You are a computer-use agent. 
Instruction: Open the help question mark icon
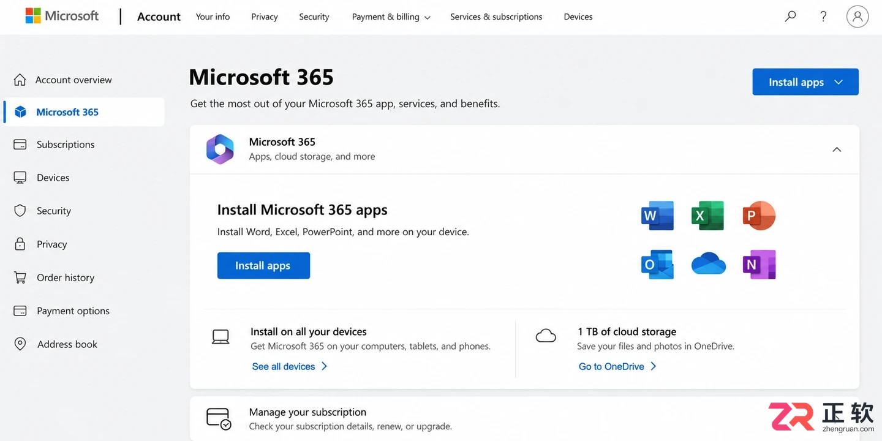(823, 17)
